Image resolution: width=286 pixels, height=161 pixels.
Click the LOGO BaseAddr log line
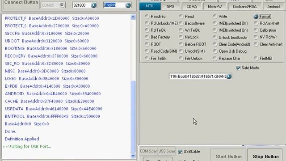click(46, 79)
